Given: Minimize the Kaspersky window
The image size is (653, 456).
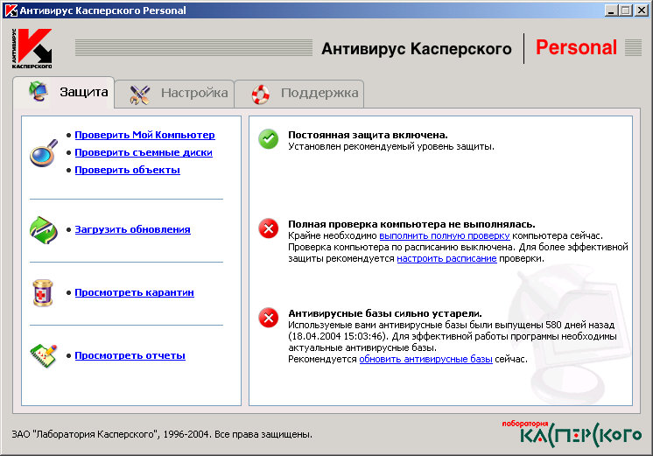Looking at the screenshot, I should coord(611,10).
